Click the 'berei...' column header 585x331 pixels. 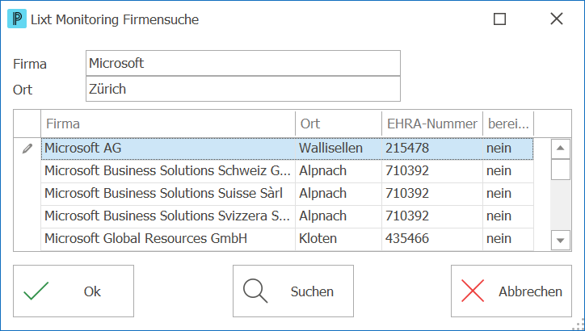coord(508,124)
